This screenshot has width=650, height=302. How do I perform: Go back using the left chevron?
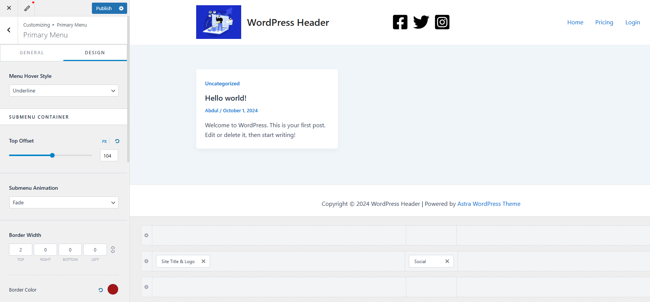[x=9, y=30]
